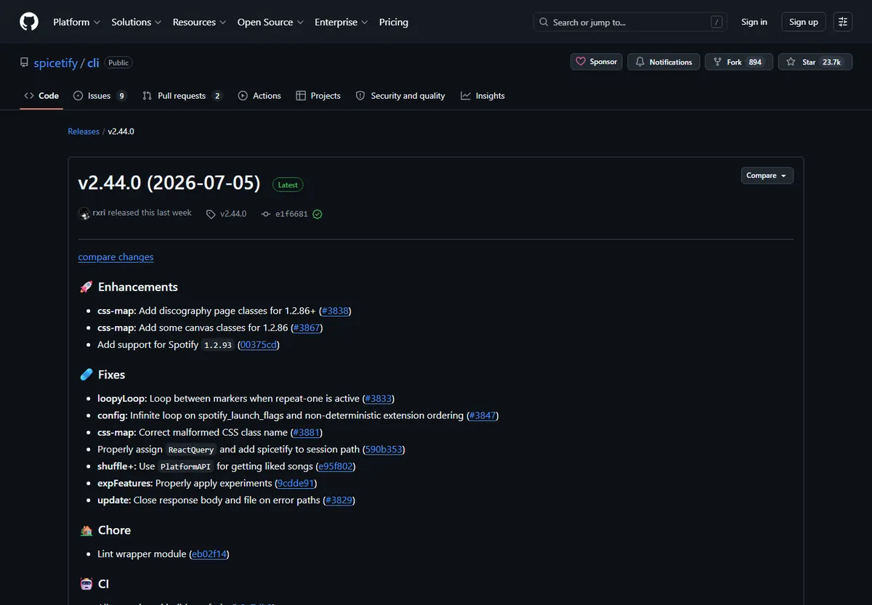Fork the repository

coord(738,62)
